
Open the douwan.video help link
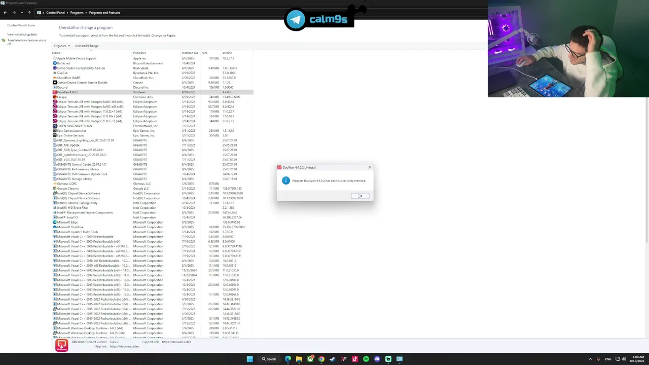pyautogui.click(x=125, y=346)
